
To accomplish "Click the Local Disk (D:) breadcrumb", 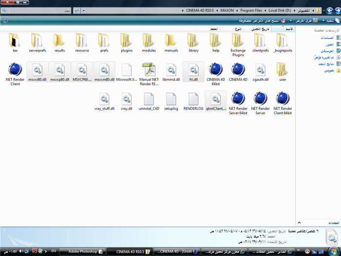I will (x=280, y=10).
